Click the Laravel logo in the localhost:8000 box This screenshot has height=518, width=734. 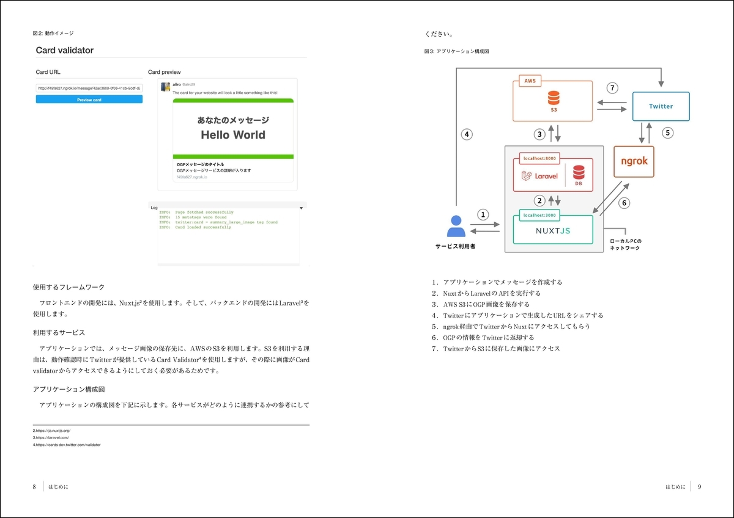[x=538, y=175]
